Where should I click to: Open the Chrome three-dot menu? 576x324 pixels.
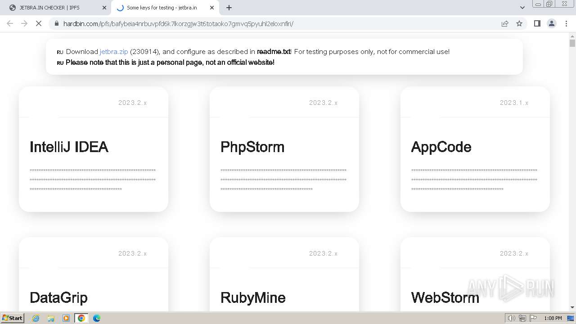point(566,23)
